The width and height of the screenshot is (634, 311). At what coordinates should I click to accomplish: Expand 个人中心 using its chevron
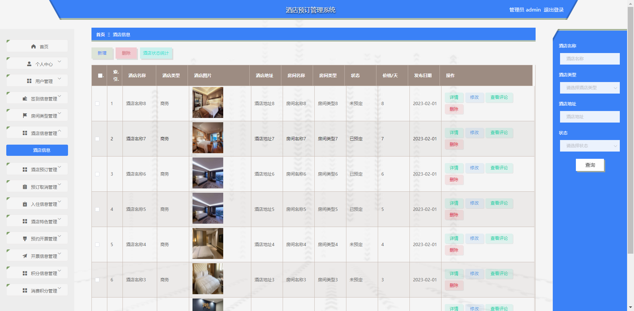[x=59, y=61]
